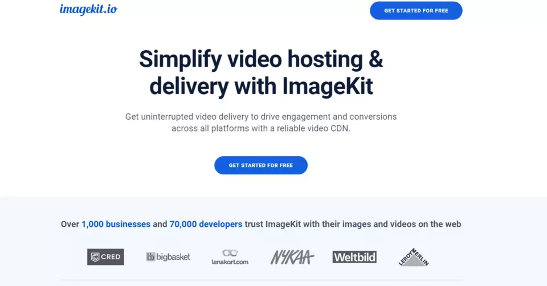This screenshot has width=547, height=286.
Task: Click the 'delivery with ImageKit' headline line
Action: point(261,86)
